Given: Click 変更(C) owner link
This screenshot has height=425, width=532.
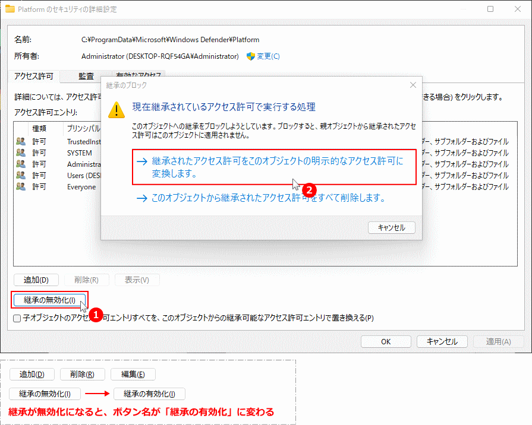Looking at the screenshot, I should tap(268, 56).
